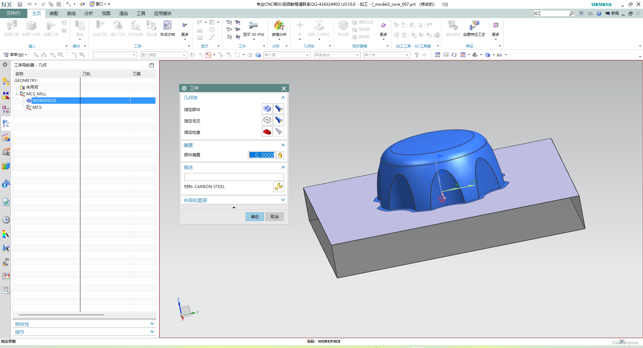Select WORKPIECE in the geometry tree

point(44,100)
